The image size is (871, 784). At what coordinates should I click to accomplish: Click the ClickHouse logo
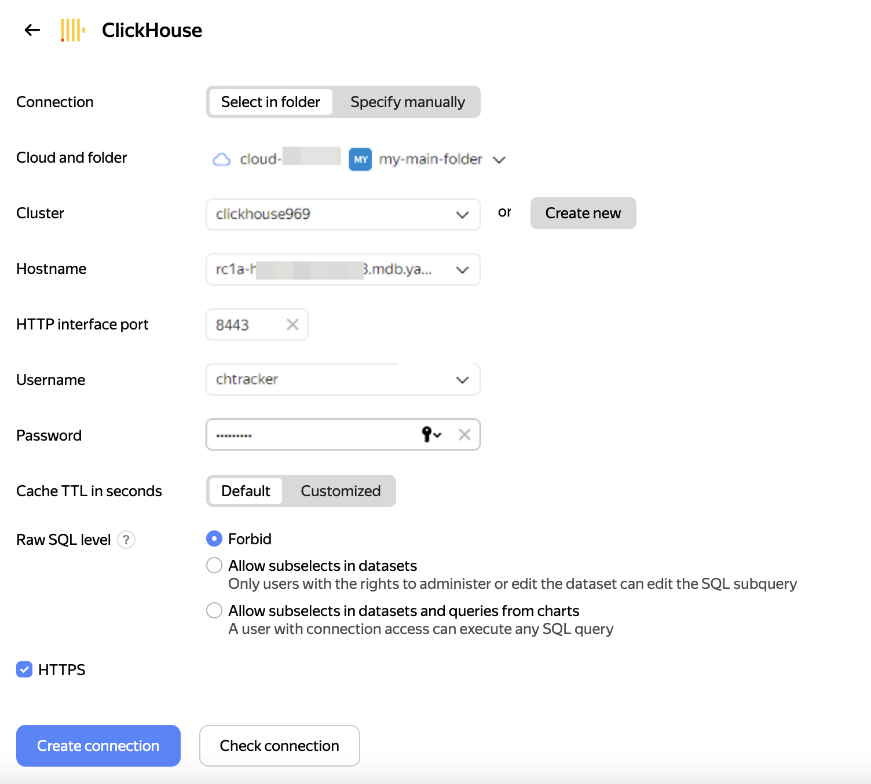pyautogui.click(x=72, y=30)
